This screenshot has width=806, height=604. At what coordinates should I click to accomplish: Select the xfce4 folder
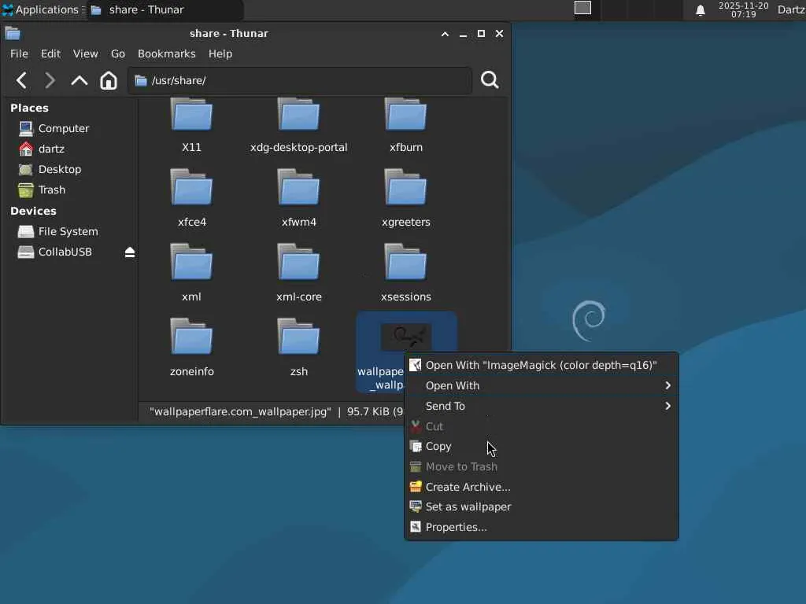pos(191,198)
